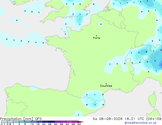The height and width of the screenshot is (125, 162).
Task: Click legend value label '50'
Action: (79, 124)
